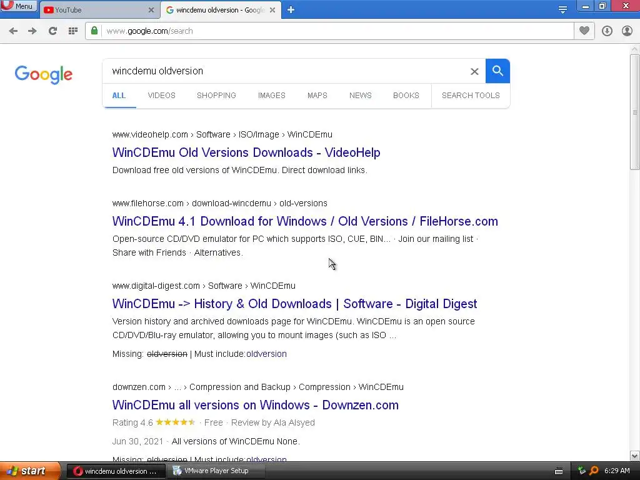The height and width of the screenshot is (480, 640).
Task: Activate the wincdemu oldversion taskbar button
Action: pyautogui.click(x=116, y=471)
